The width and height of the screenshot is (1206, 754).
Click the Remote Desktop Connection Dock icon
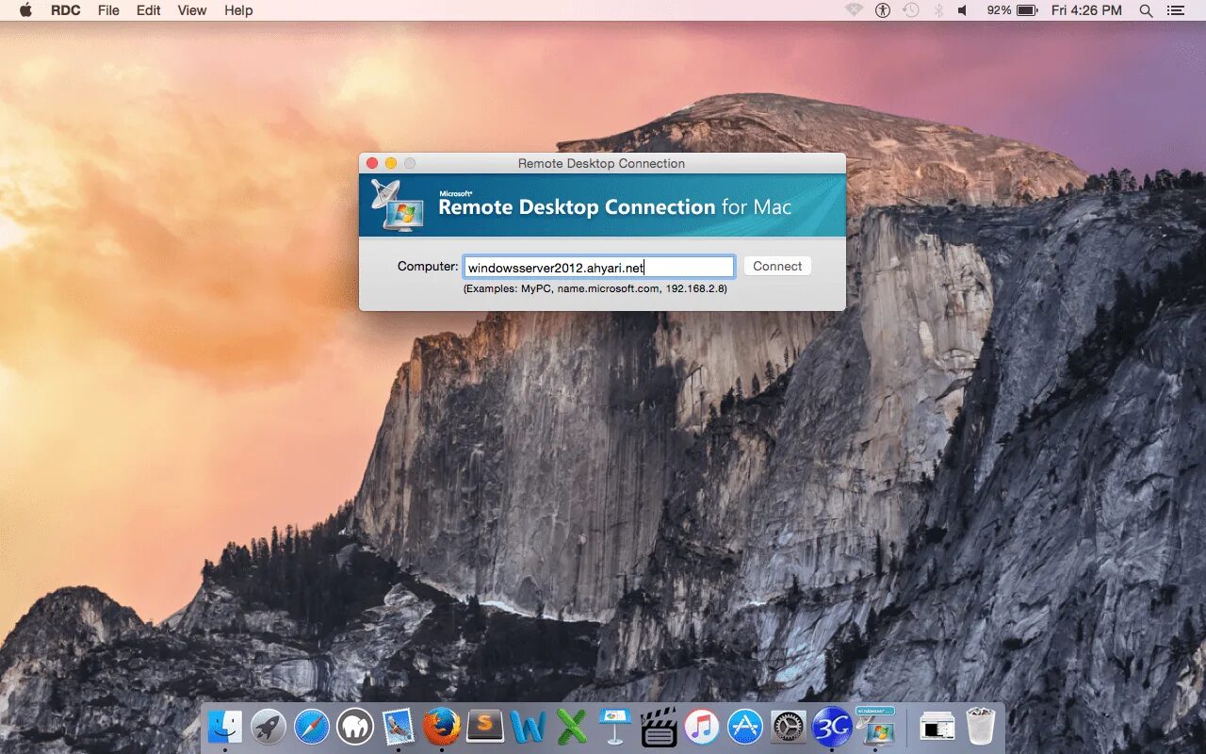(875, 725)
